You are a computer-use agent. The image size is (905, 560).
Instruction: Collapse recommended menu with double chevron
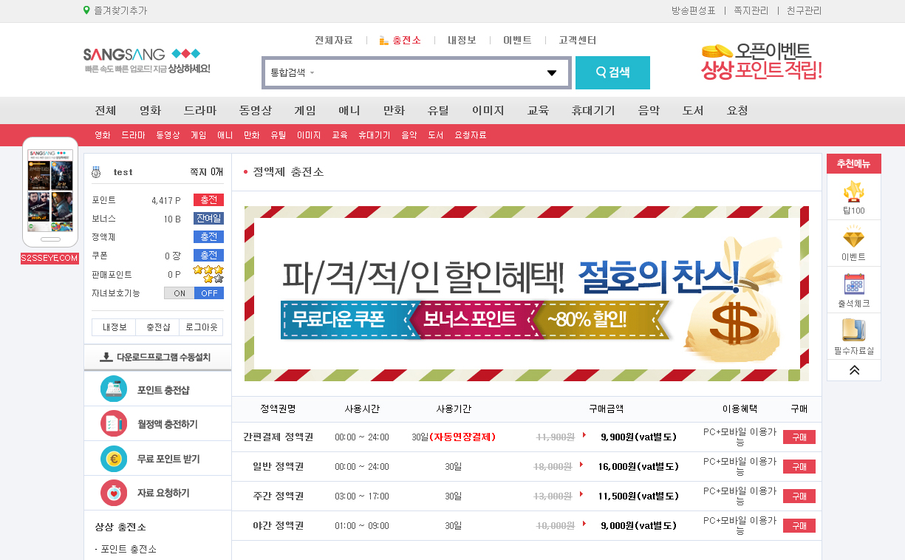click(x=854, y=370)
